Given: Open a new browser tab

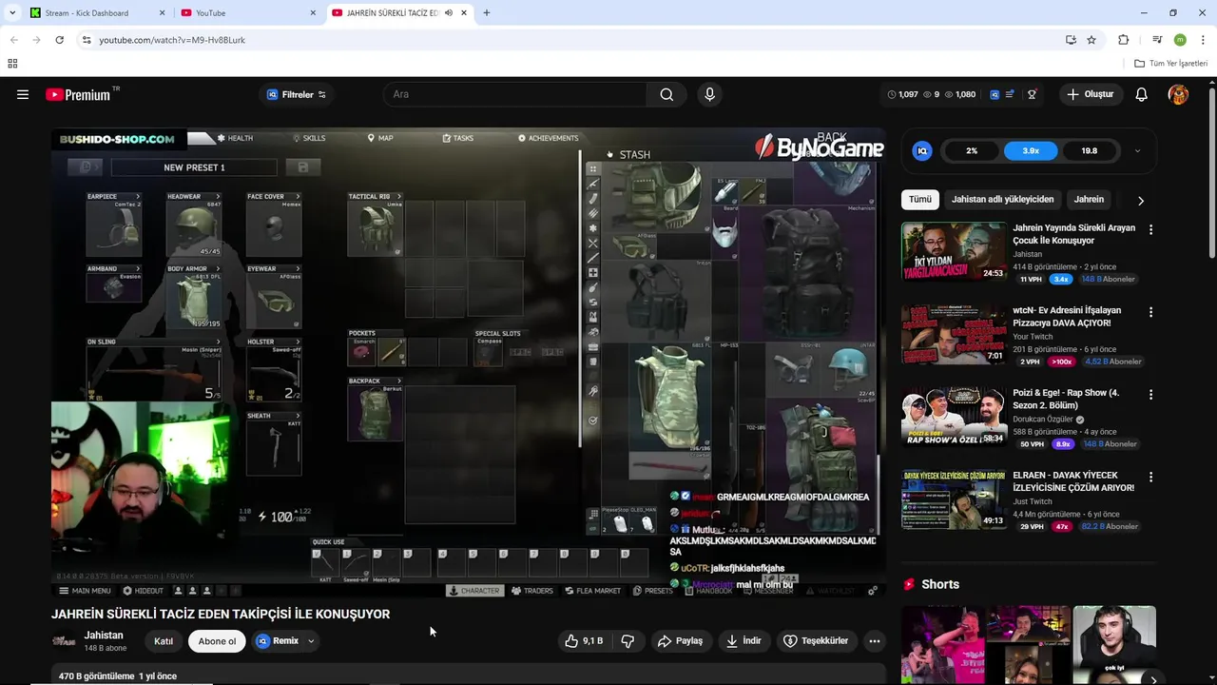Looking at the screenshot, I should [486, 13].
